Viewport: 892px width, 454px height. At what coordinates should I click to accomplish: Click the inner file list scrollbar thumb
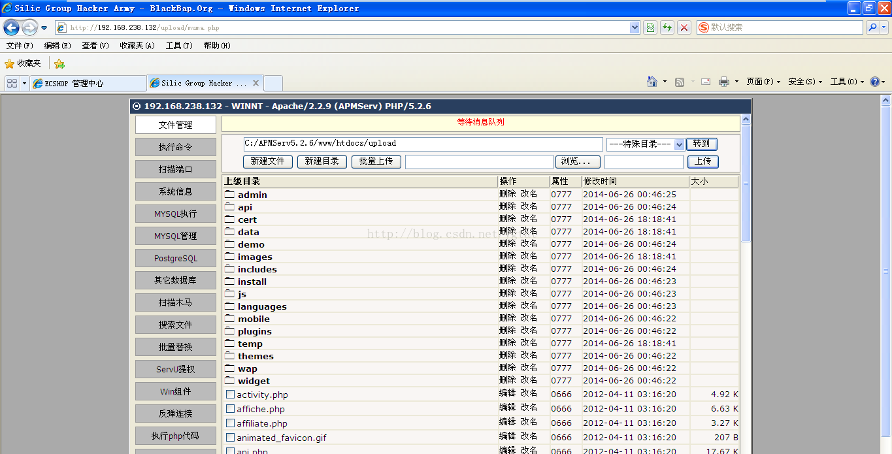coord(746,185)
